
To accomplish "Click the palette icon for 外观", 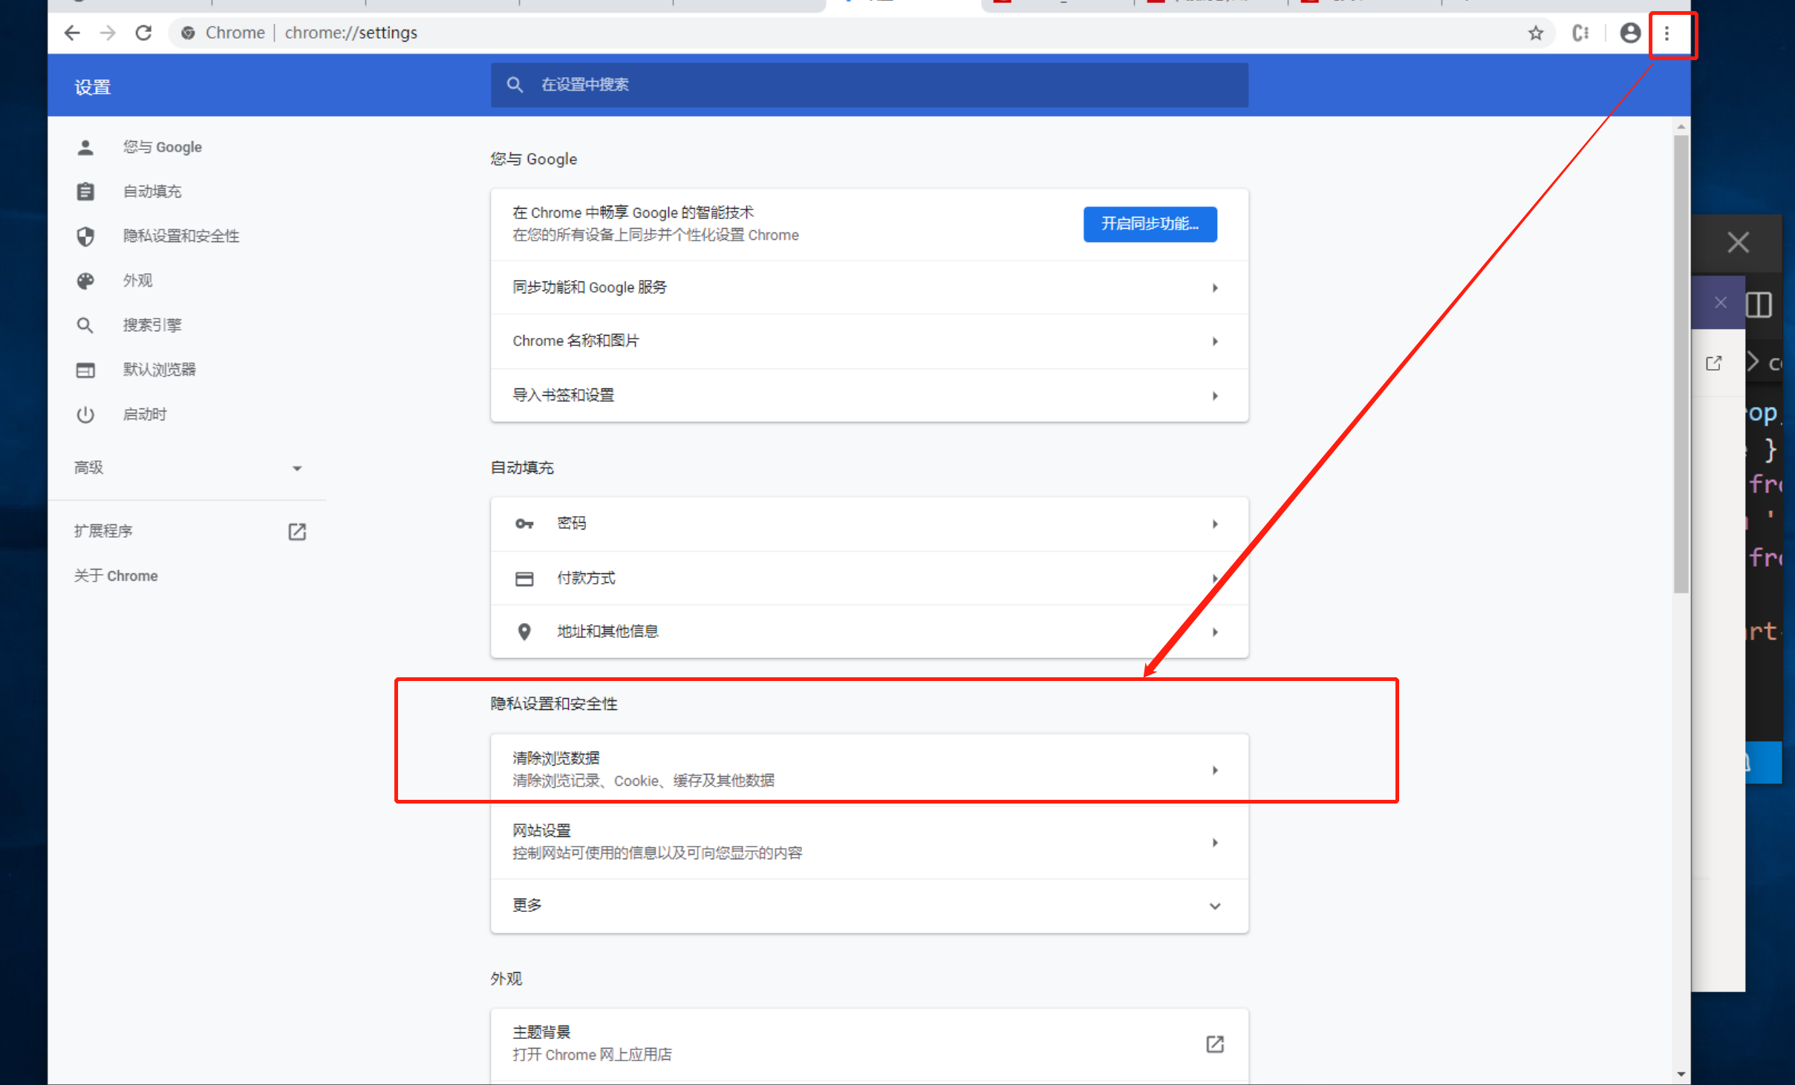I will pyautogui.click(x=85, y=281).
